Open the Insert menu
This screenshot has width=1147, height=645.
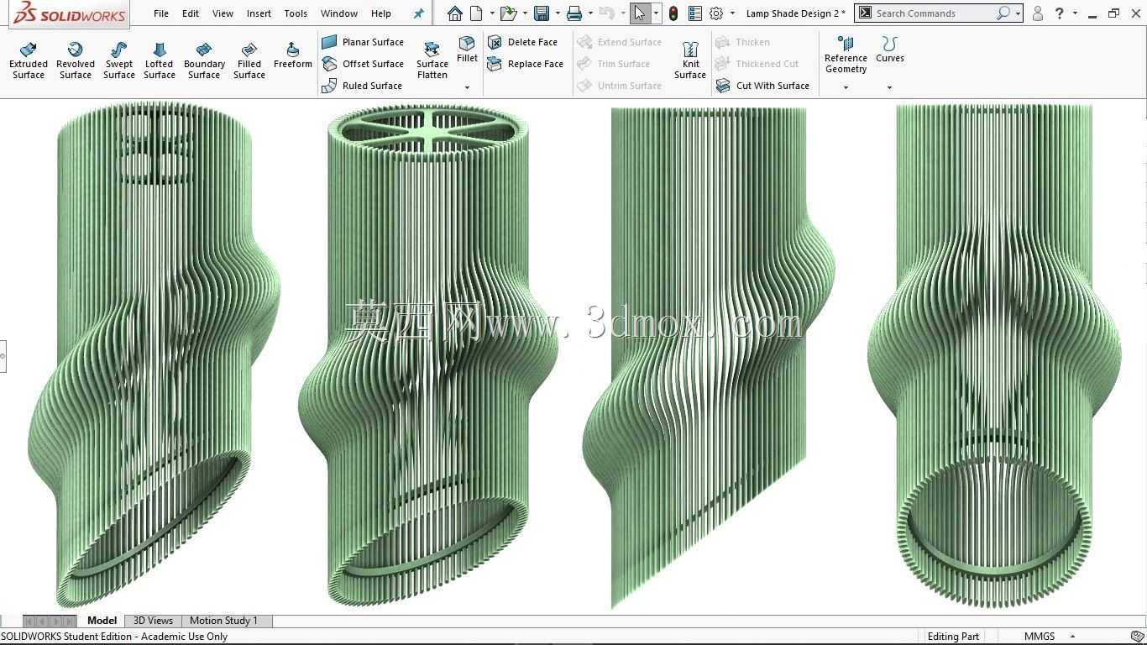[x=259, y=13]
